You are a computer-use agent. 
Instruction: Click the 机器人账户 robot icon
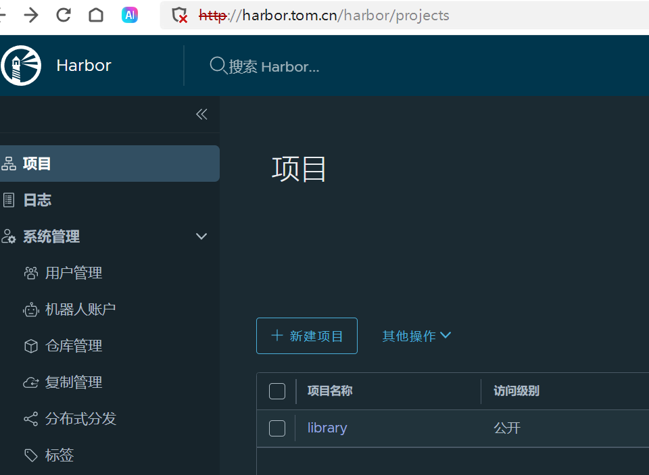coord(31,309)
